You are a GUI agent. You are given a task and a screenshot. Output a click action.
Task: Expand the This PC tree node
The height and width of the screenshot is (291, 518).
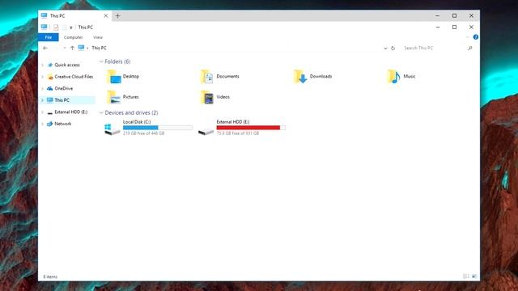(43, 100)
